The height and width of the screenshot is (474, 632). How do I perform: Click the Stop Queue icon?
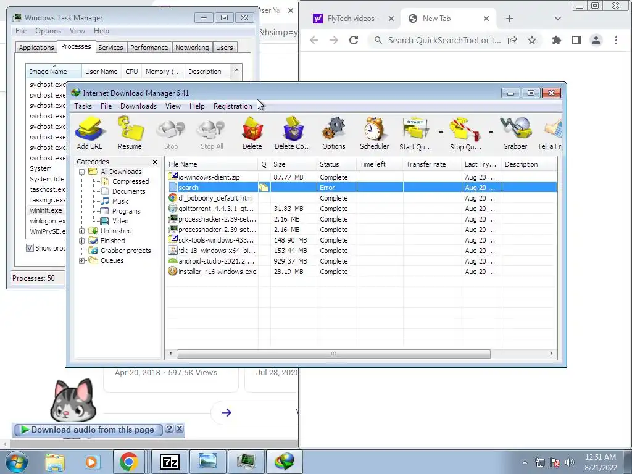tap(465, 133)
